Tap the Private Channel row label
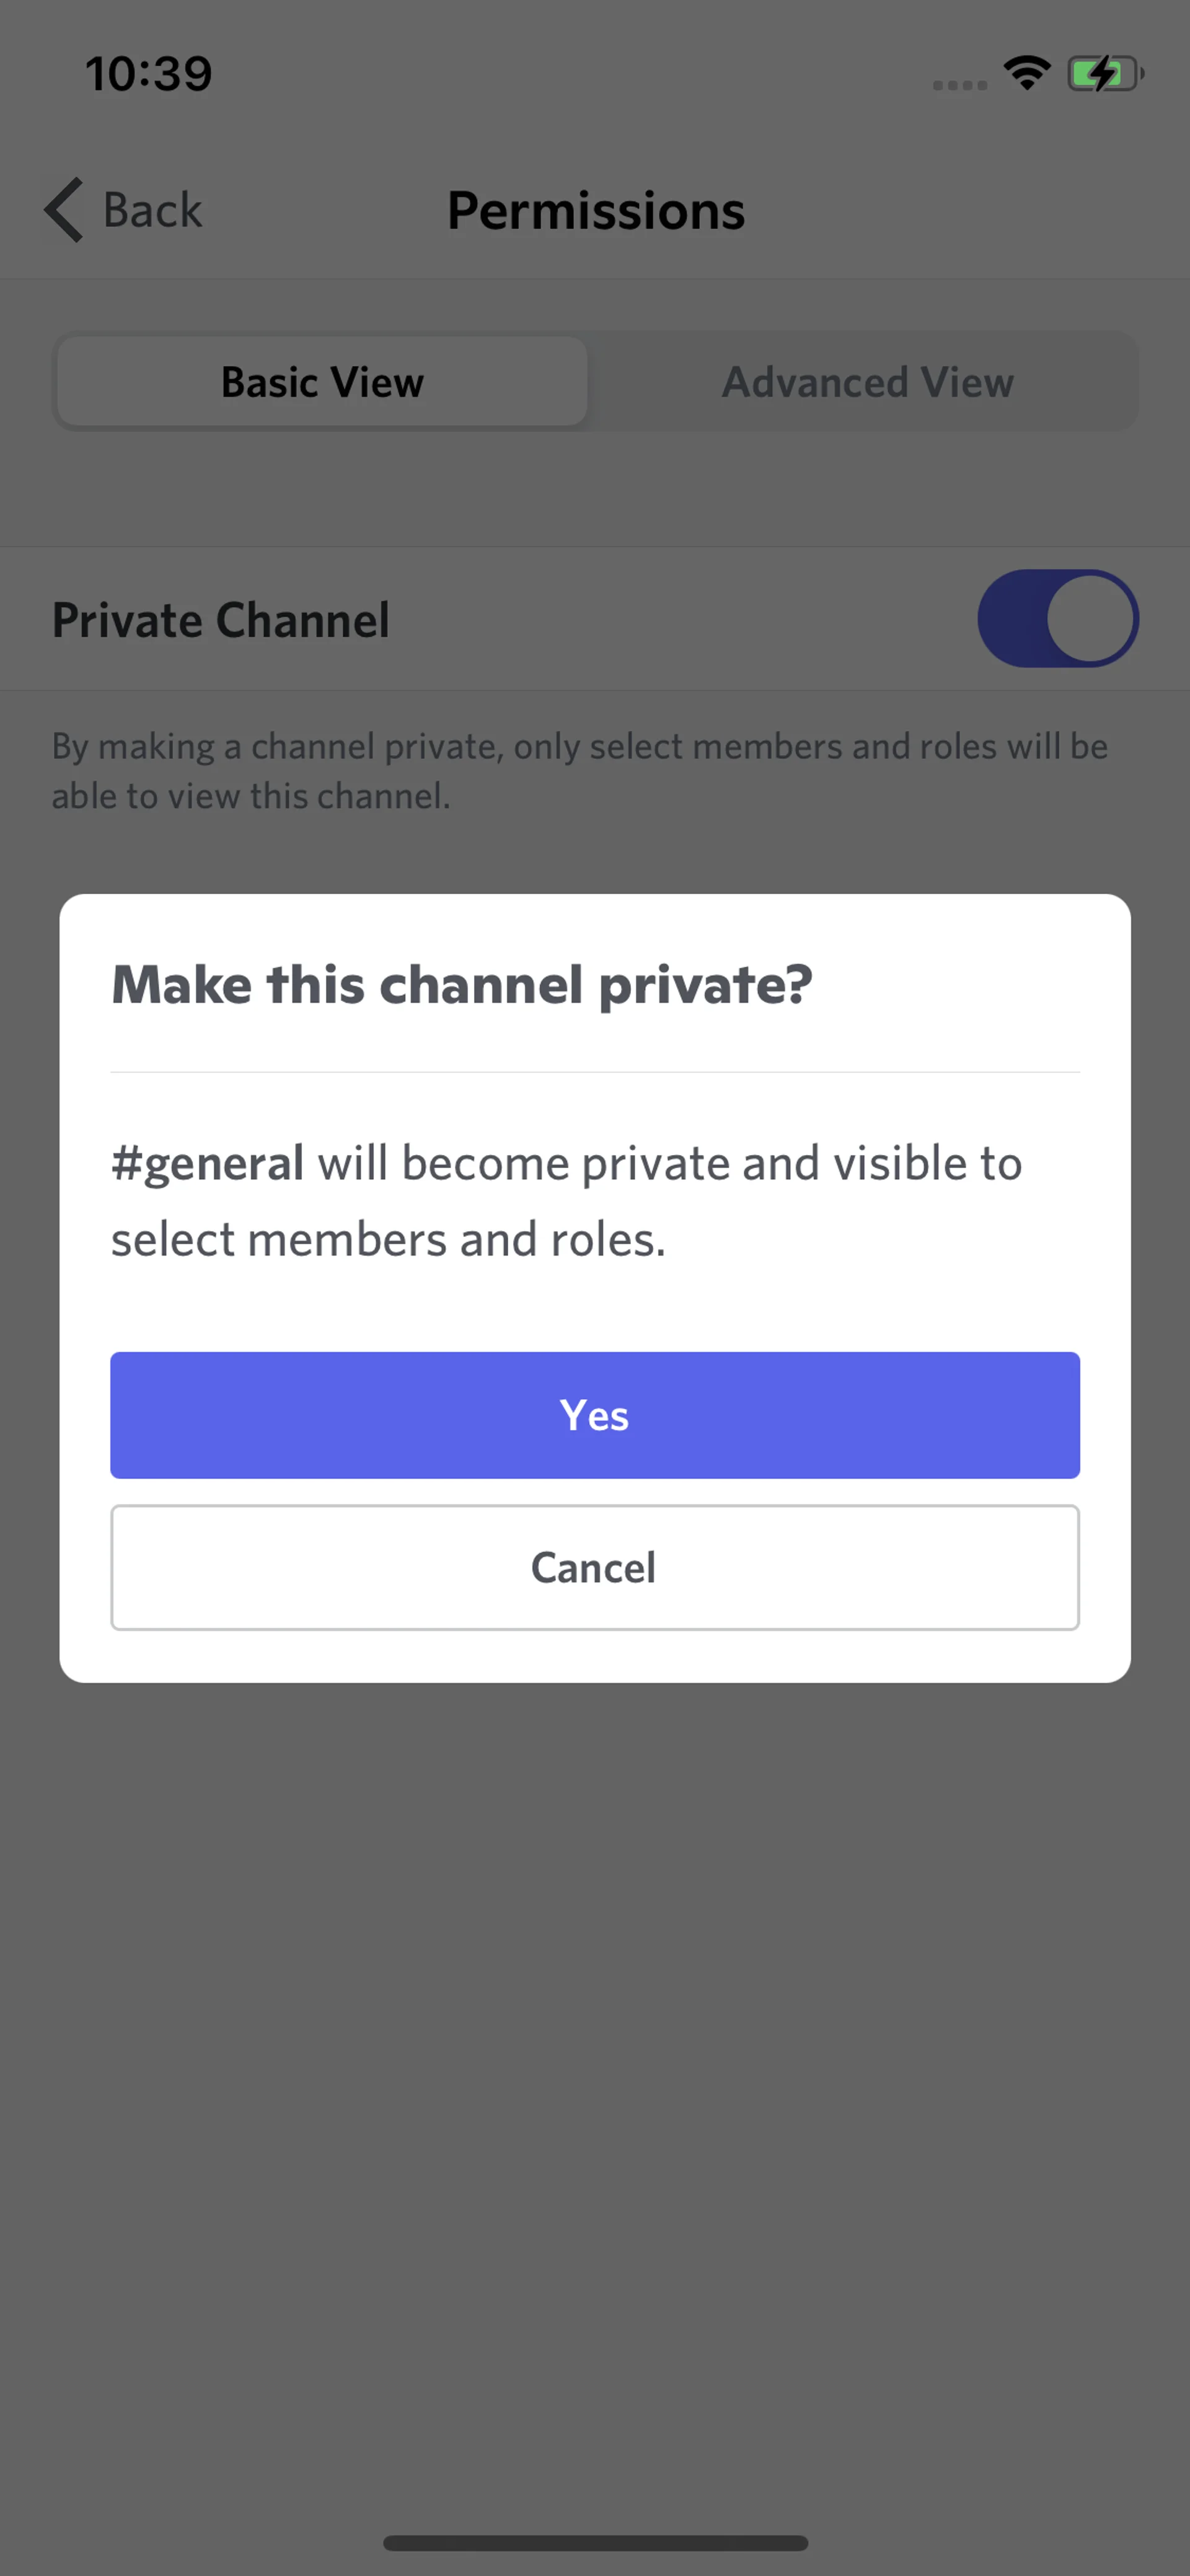1190x2576 pixels. 221,620
